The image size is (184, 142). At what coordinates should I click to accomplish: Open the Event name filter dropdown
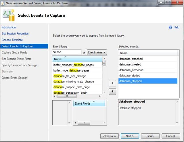click(x=97, y=52)
